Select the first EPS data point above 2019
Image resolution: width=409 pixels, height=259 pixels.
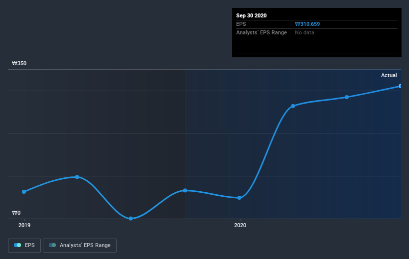coord(24,192)
